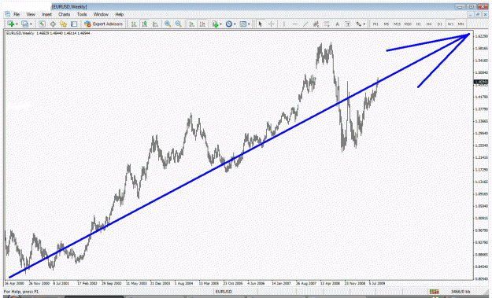Screen dimensions: 492x298
Task: Open the Indicators list icon
Action: (x=215, y=24)
